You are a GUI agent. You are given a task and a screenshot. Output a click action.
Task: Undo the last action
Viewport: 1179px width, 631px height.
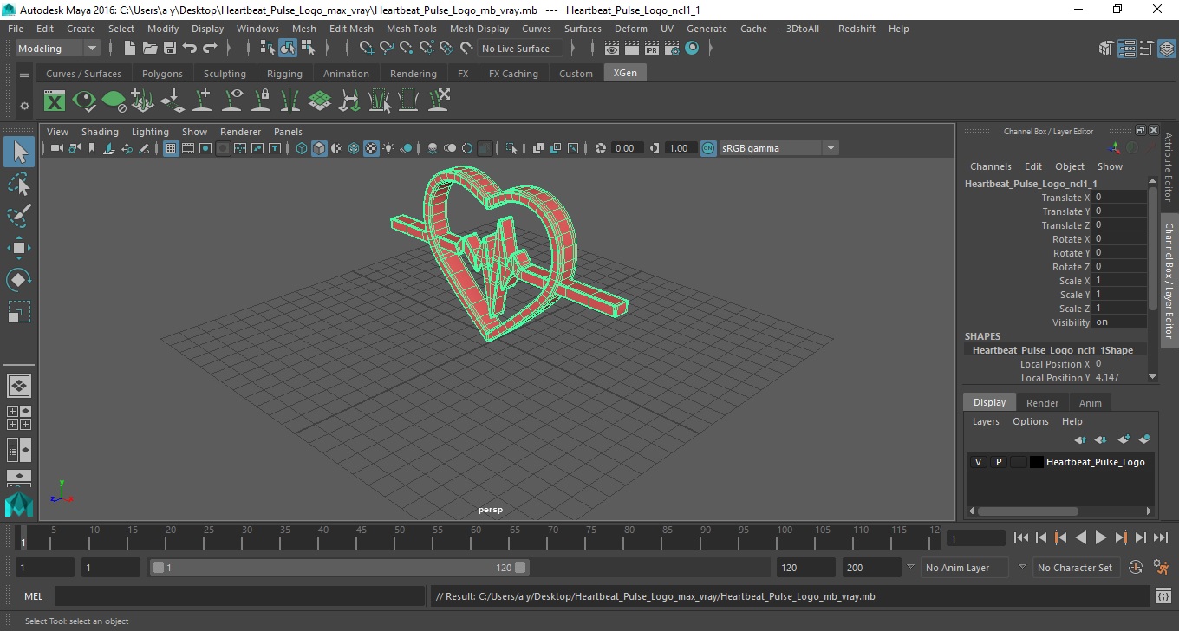tap(190, 49)
